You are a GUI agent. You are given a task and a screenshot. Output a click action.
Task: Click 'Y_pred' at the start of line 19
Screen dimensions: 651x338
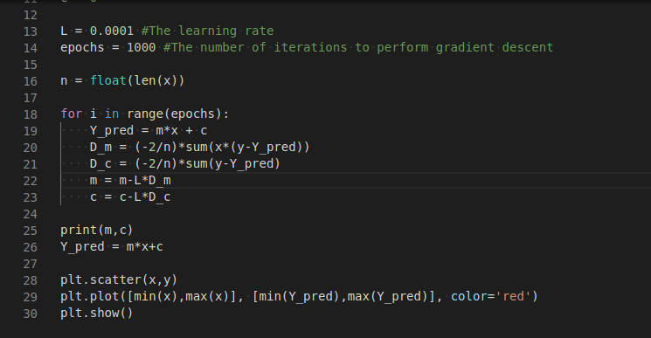pos(112,130)
